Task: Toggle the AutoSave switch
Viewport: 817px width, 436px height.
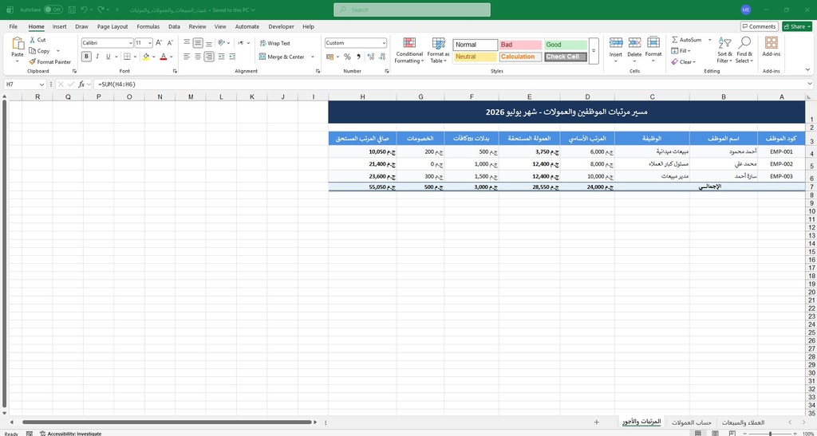Action: click(x=53, y=10)
